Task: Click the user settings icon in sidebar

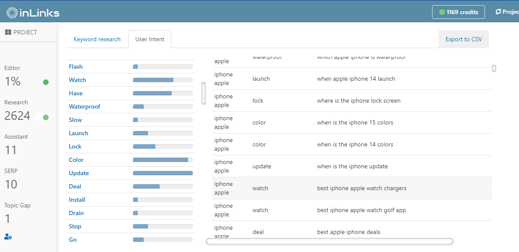Action: 8,237
